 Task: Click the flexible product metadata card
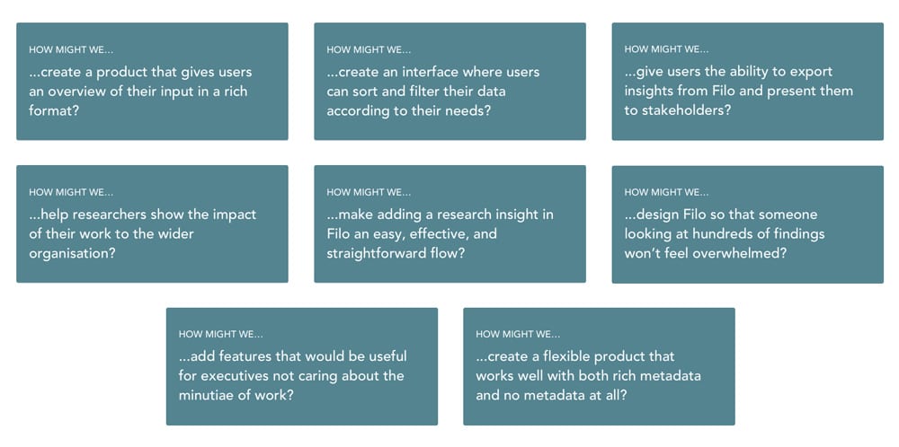click(x=599, y=366)
